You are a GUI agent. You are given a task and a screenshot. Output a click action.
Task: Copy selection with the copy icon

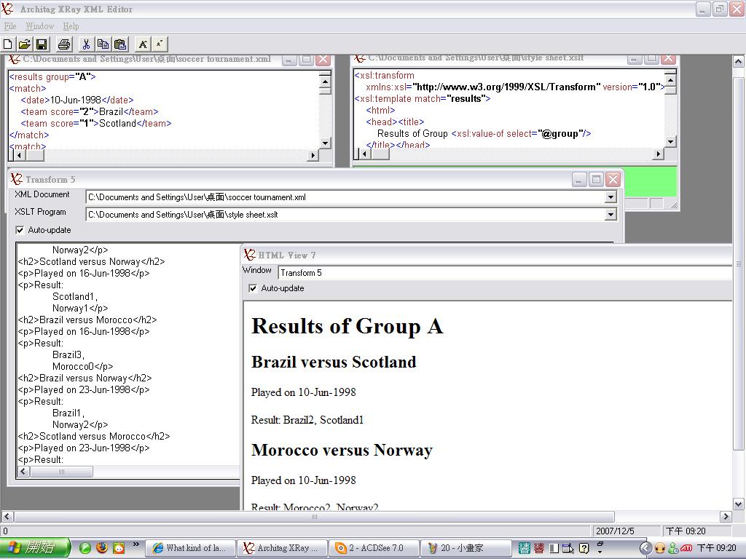tap(103, 44)
